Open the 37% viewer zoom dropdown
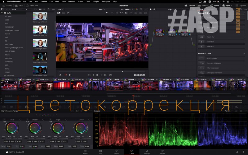248x155 pixels. (60, 9)
